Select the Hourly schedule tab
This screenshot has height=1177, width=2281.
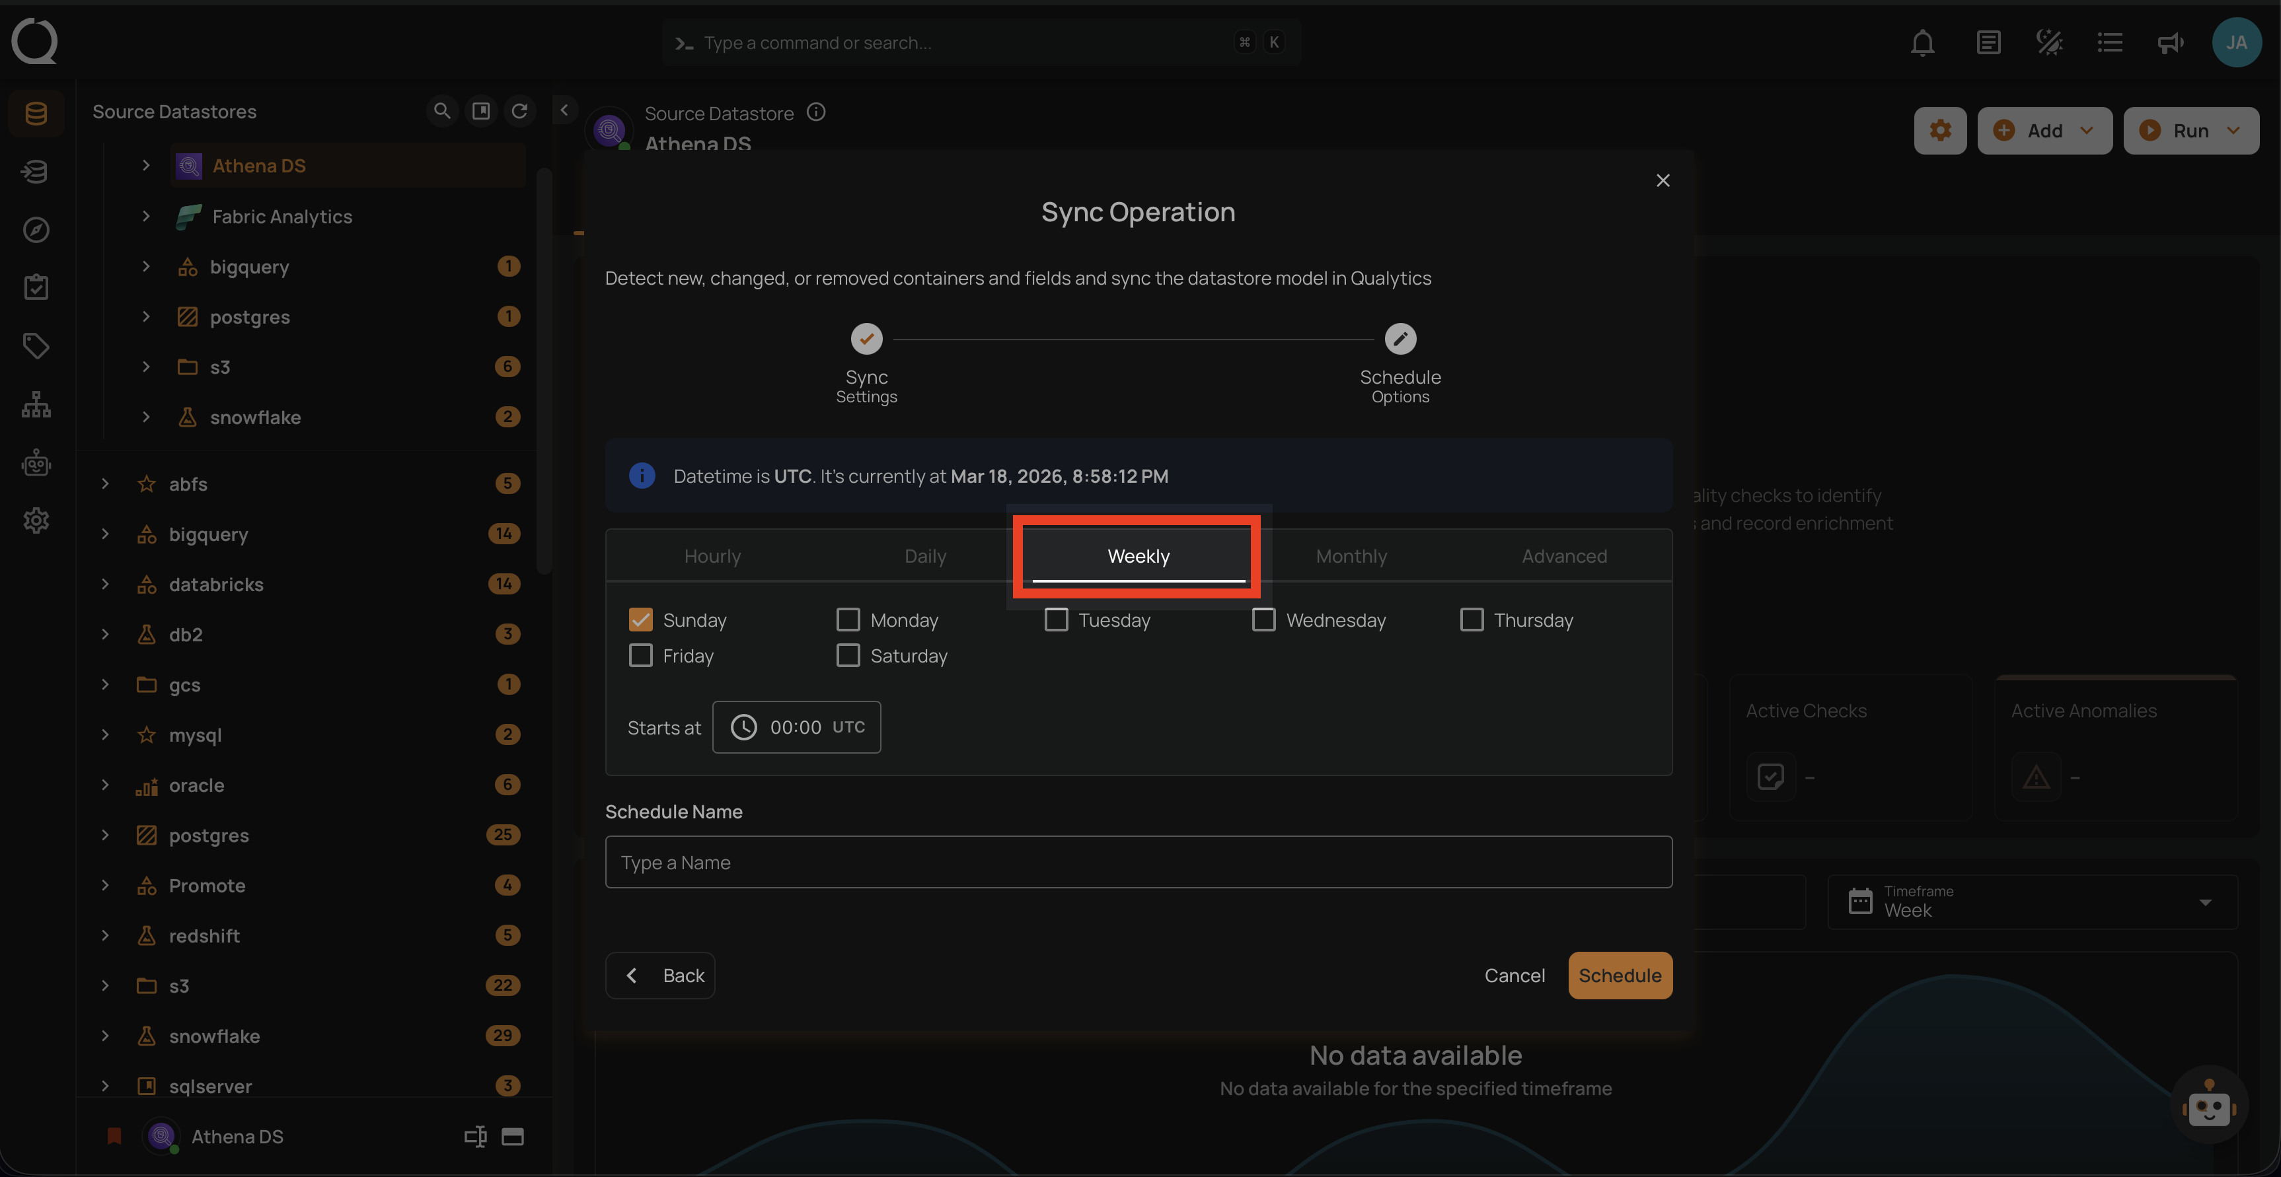[x=712, y=555]
